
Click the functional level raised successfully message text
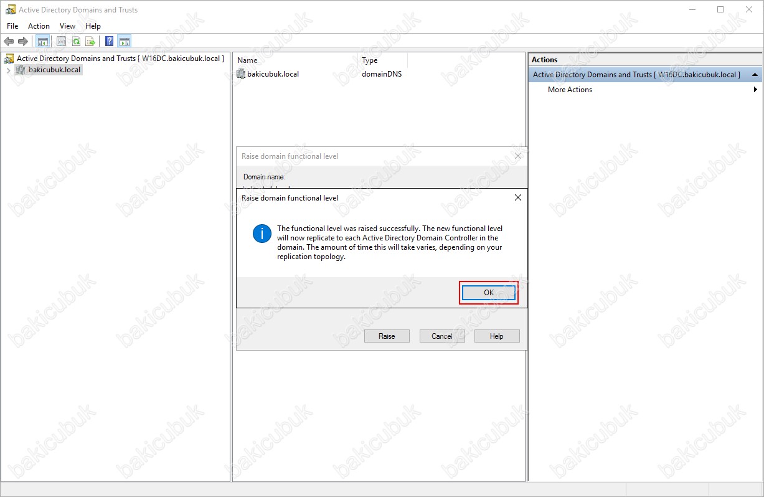tap(390, 243)
